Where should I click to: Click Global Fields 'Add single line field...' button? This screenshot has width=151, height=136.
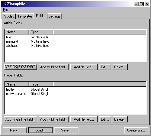pyautogui.click(x=21, y=119)
